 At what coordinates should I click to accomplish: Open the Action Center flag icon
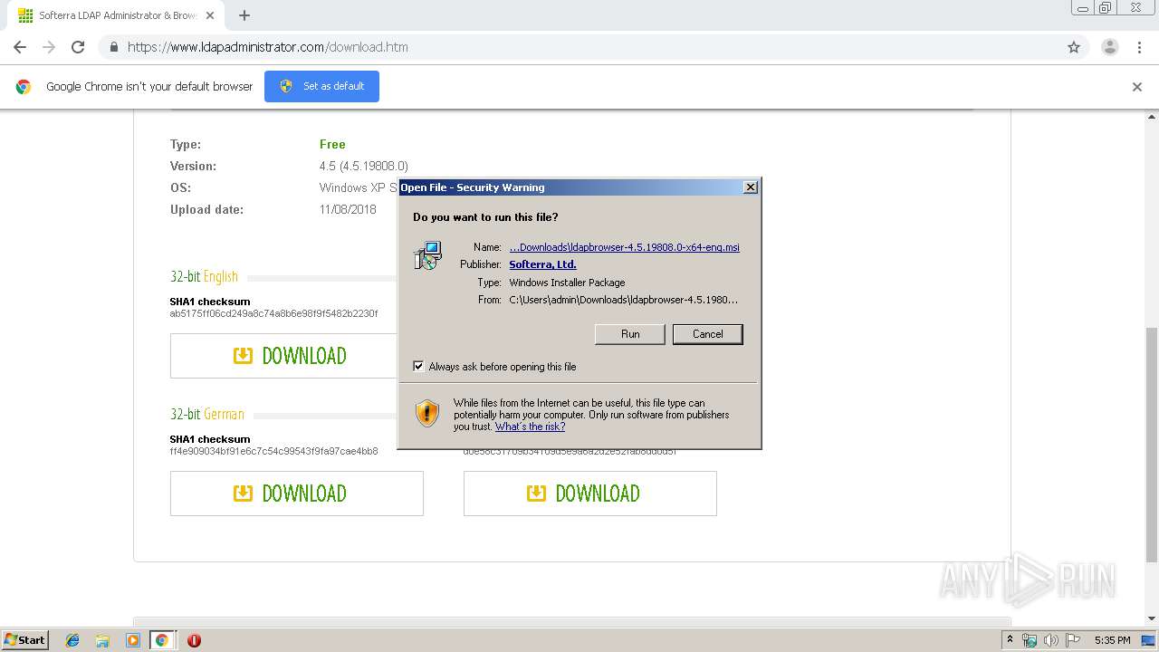pyautogui.click(x=1073, y=640)
